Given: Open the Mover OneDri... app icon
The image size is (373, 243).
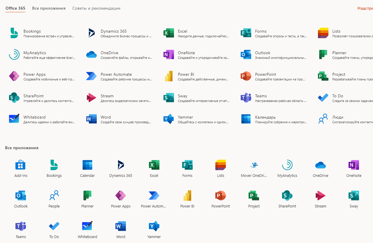Looking at the screenshot, I should coord(254,165).
